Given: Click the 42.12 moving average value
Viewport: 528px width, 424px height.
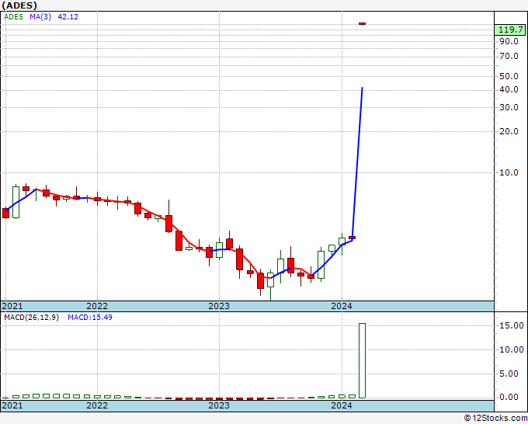Looking at the screenshot, I should point(68,17).
